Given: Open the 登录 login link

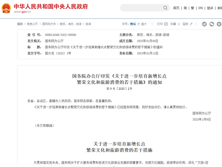Looking at the screenshot, I should click(210, 8).
